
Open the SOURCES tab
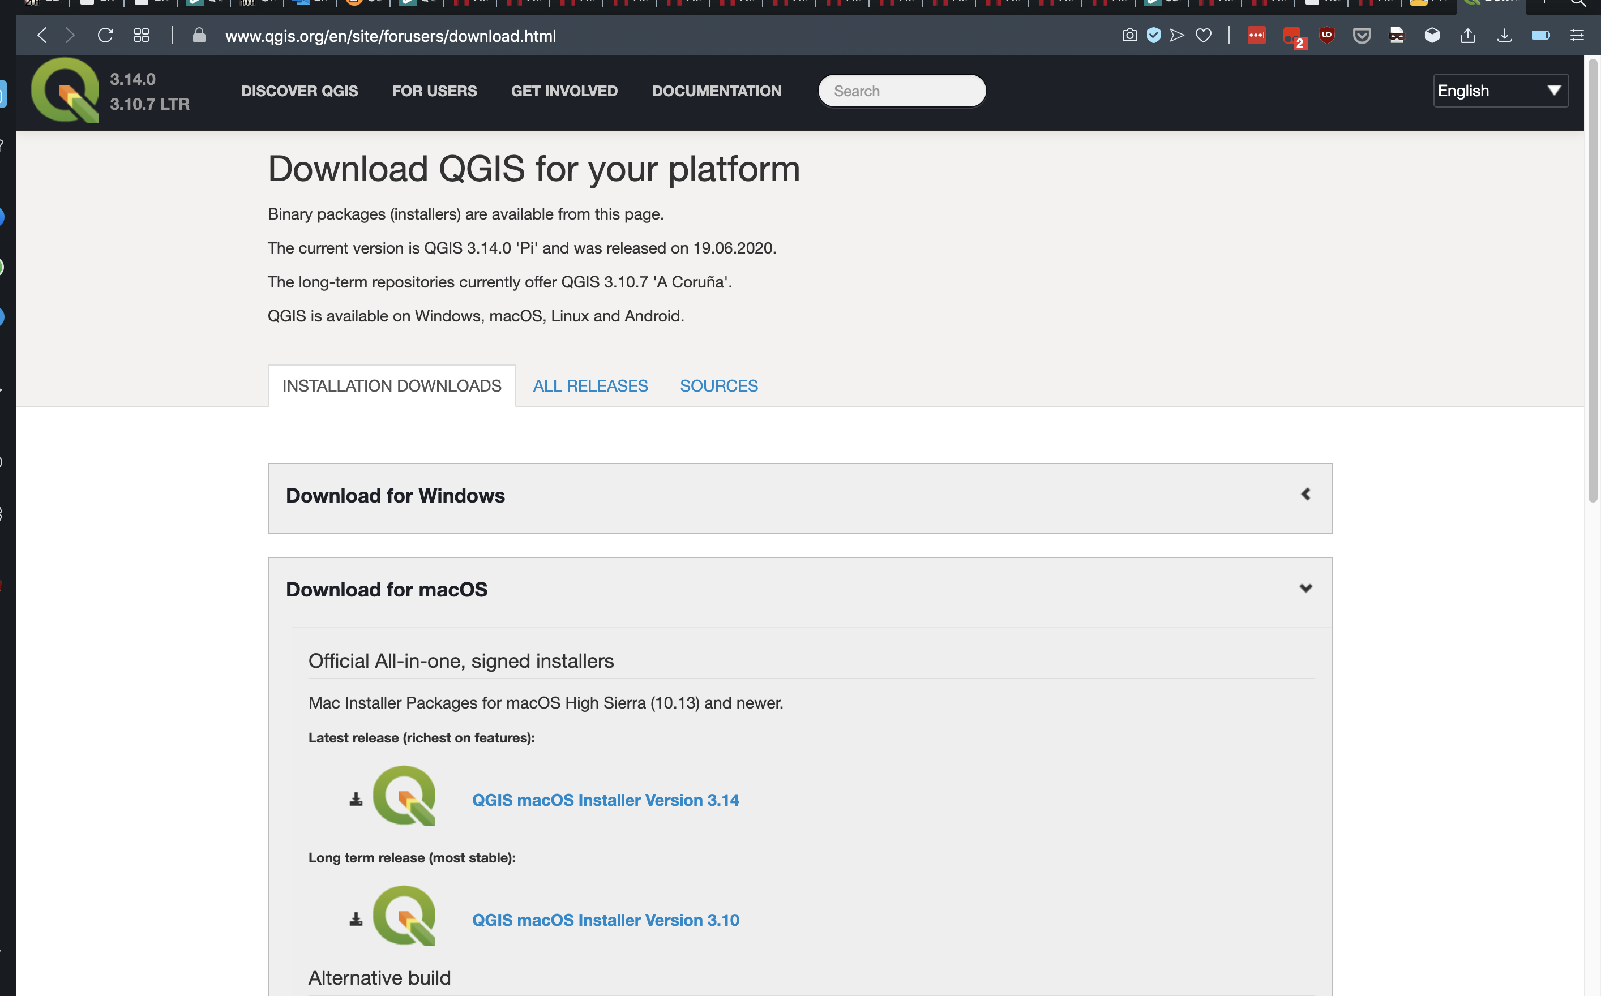pos(719,385)
